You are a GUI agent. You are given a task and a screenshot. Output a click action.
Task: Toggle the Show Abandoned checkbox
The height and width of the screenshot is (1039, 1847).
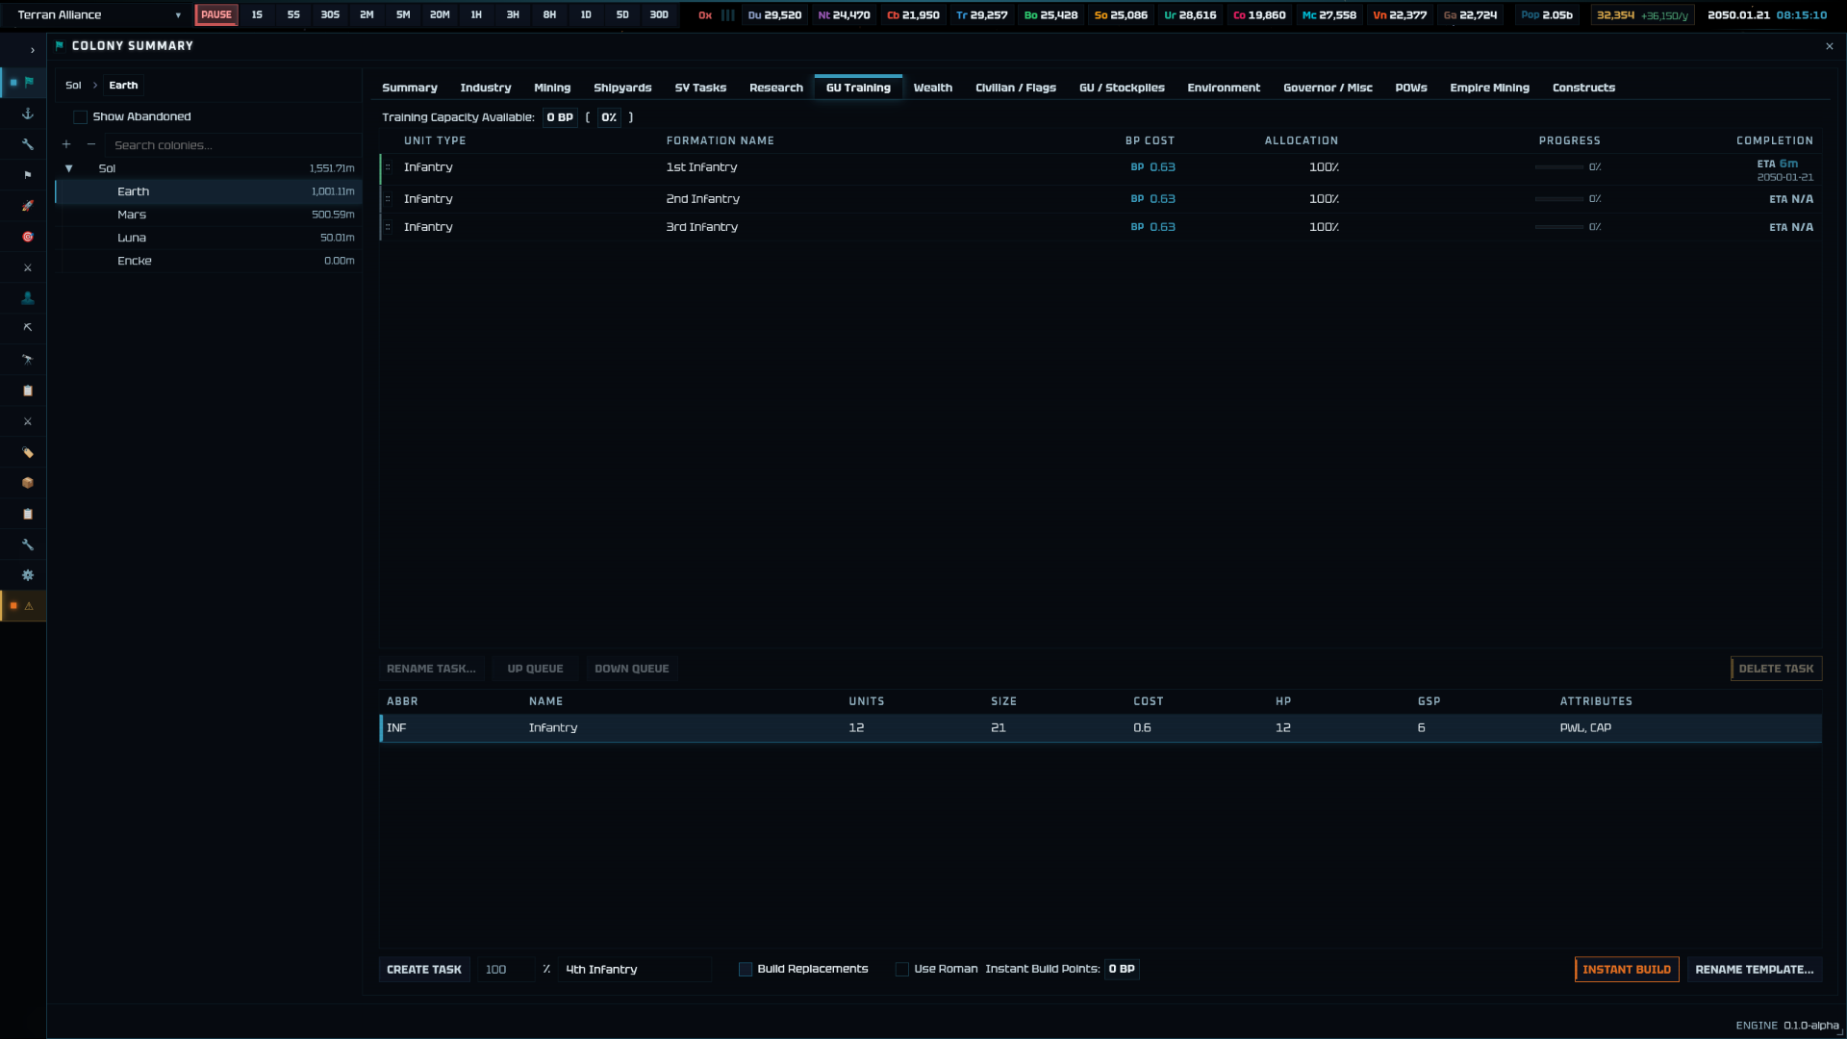click(81, 117)
